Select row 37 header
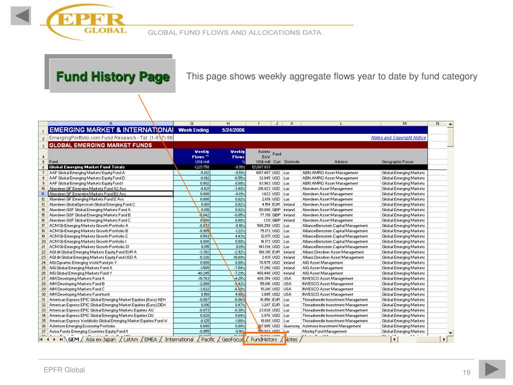 click(43, 331)
